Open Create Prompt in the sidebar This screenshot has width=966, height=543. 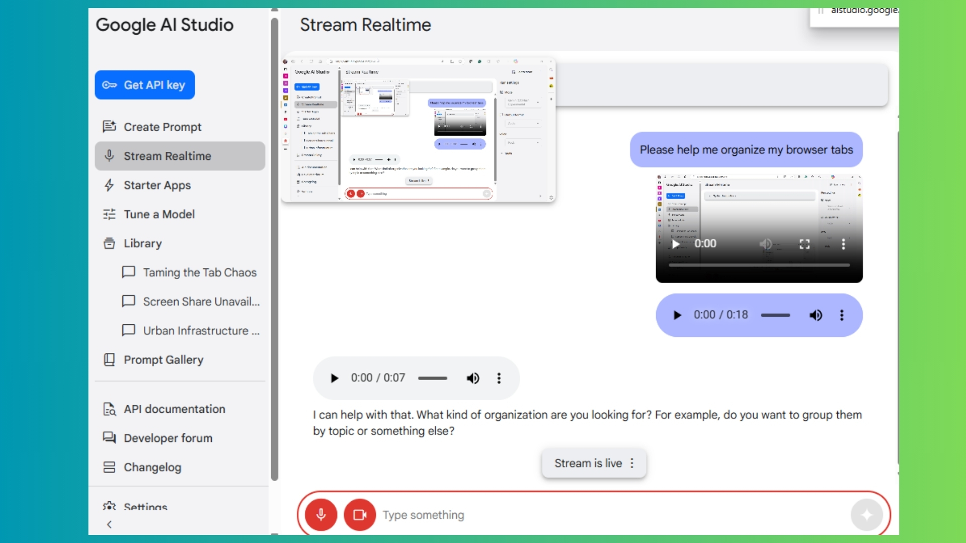[x=162, y=127]
